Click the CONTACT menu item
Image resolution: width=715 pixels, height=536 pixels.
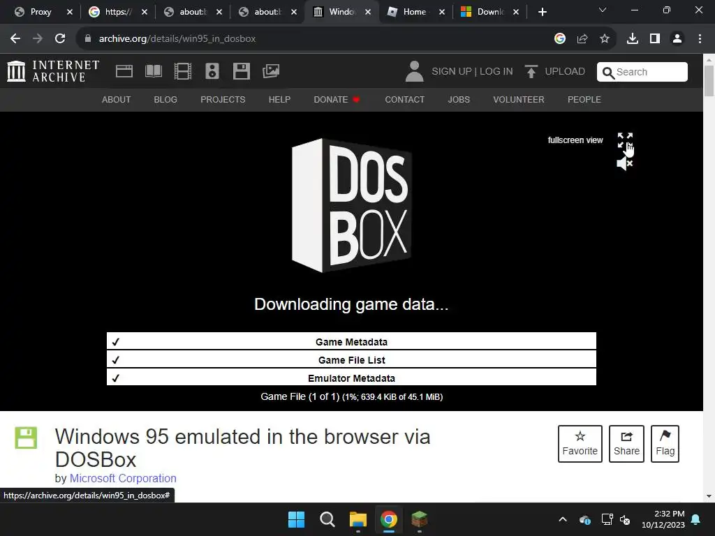[x=404, y=99]
